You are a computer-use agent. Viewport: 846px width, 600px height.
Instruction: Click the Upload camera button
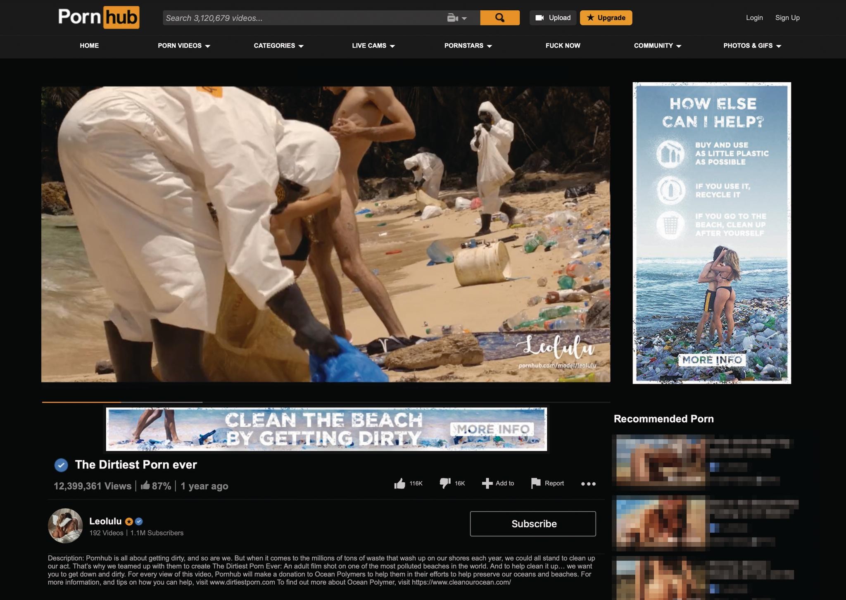(552, 18)
